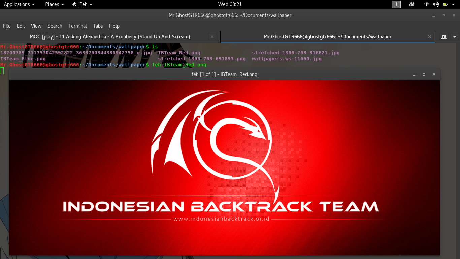Open the Terminal menu
This screenshot has height=259, width=460.
click(77, 26)
